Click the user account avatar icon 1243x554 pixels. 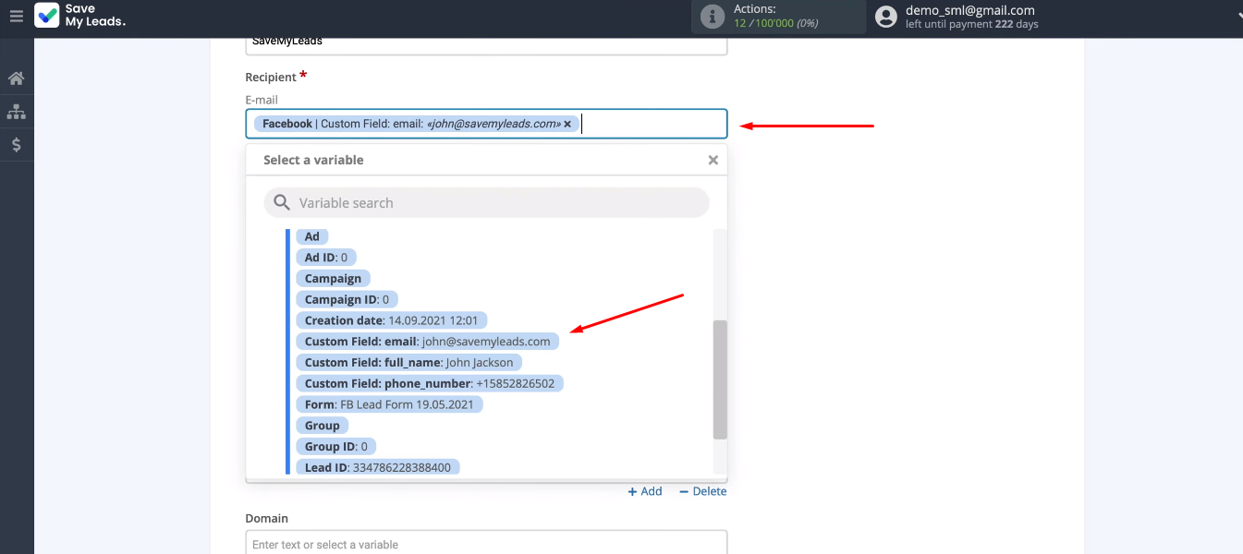coord(886,17)
